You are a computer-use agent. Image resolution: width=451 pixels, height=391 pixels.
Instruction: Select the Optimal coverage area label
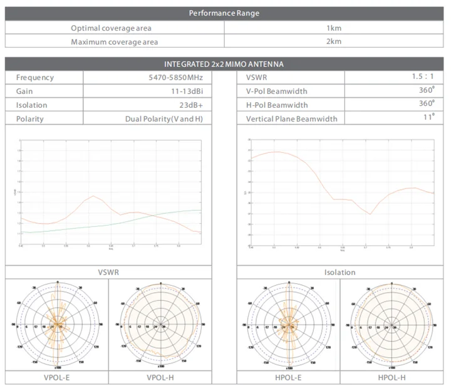pyautogui.click(x=111, y=28)
